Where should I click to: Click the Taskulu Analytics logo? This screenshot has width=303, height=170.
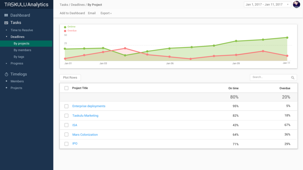click(x=27, y=5)
